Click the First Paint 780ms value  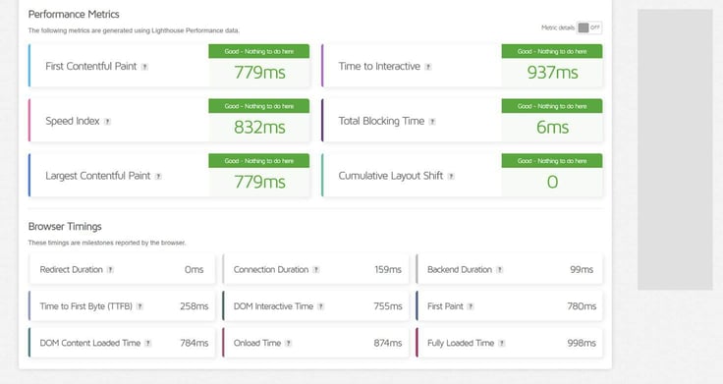[x=582, y=306]
